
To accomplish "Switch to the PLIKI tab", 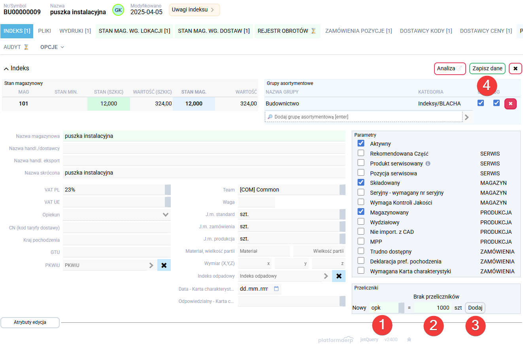I will pos(44,31).
